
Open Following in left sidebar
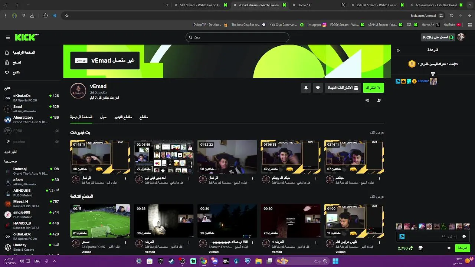coord(12,72)
